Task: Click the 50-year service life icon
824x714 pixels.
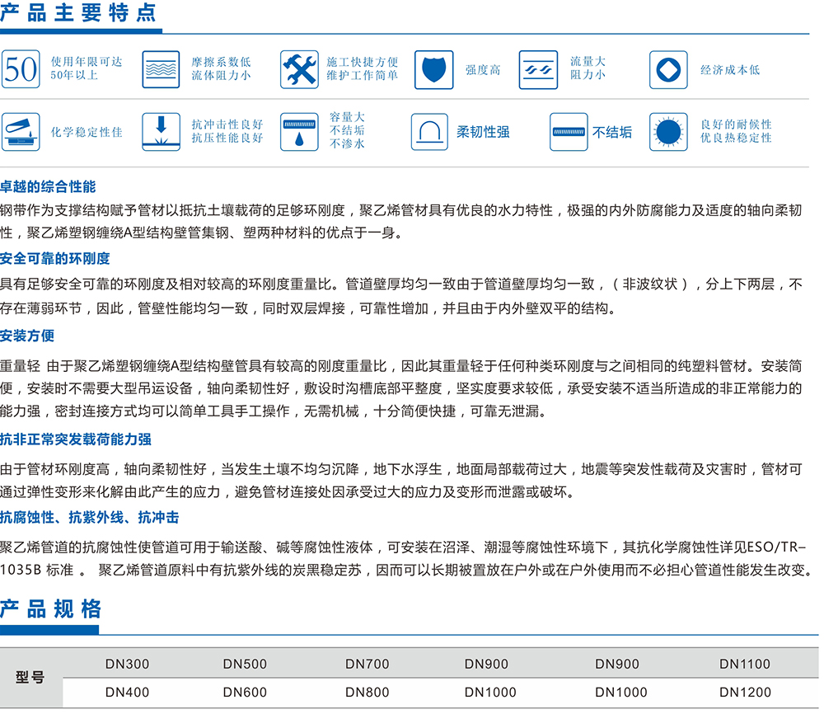Action: pos(21,69)
